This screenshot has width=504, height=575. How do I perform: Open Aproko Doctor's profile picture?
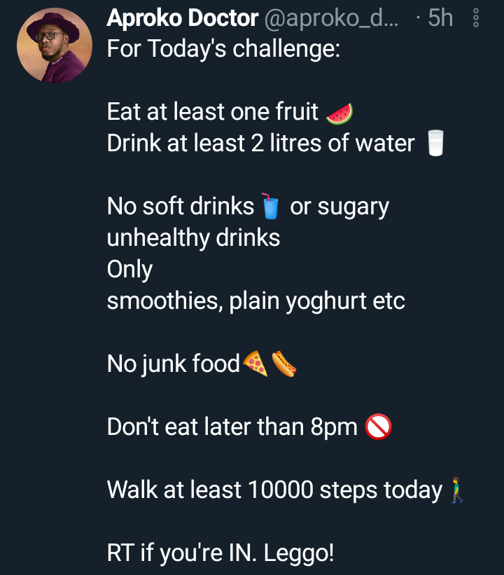55,45
